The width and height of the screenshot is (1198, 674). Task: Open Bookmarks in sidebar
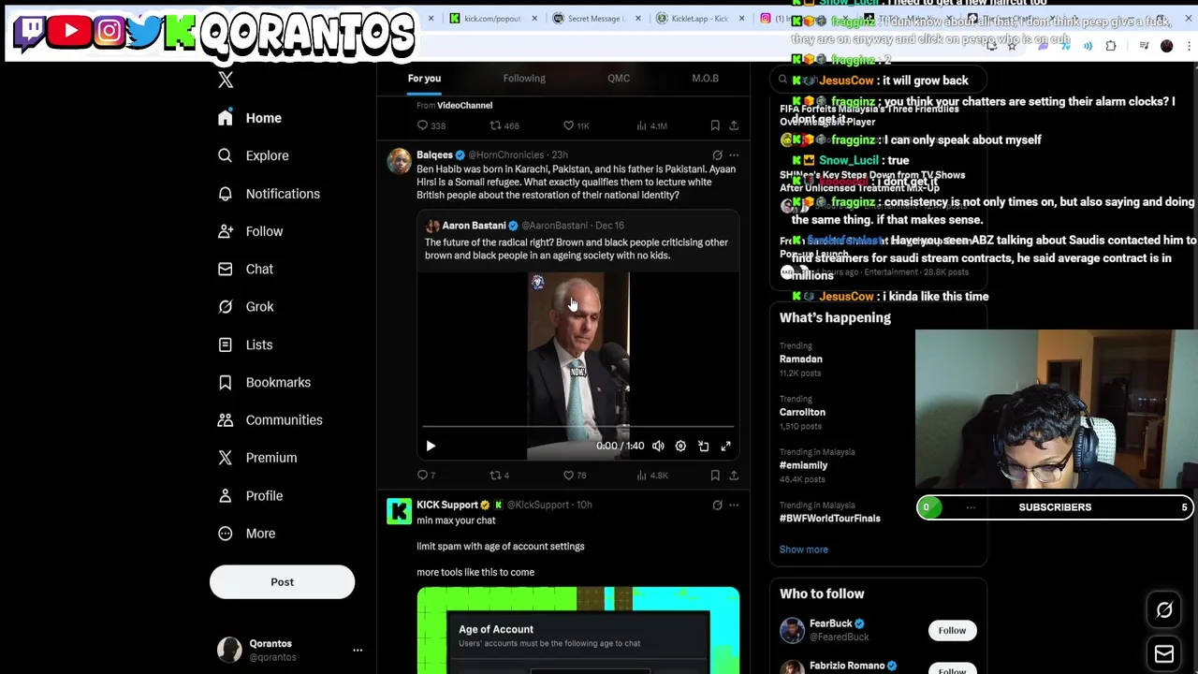click(x=264, y=382)
